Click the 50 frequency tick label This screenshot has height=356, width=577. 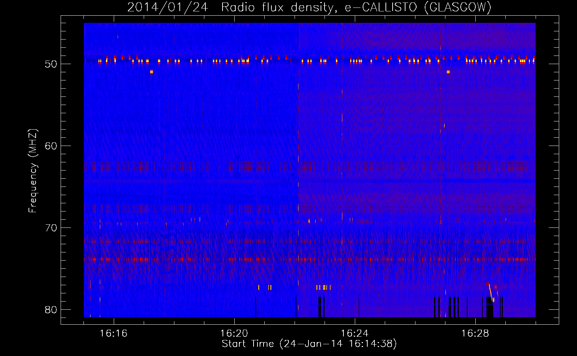pos(51,64)
